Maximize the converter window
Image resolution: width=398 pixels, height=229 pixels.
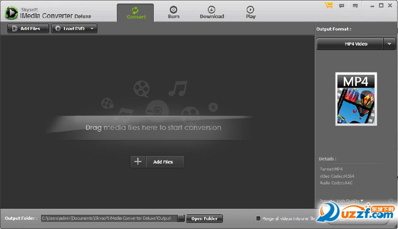(x=381, y=5)
